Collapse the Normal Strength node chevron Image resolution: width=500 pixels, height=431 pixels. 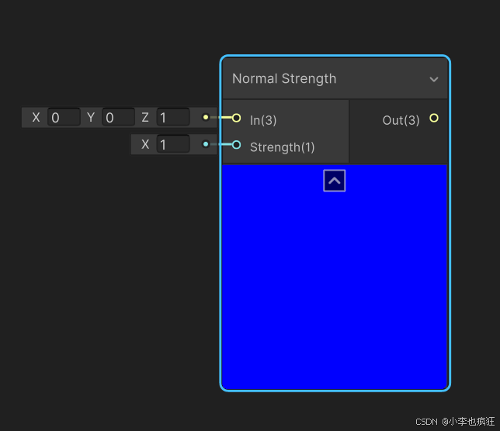(x=434, y=79)
